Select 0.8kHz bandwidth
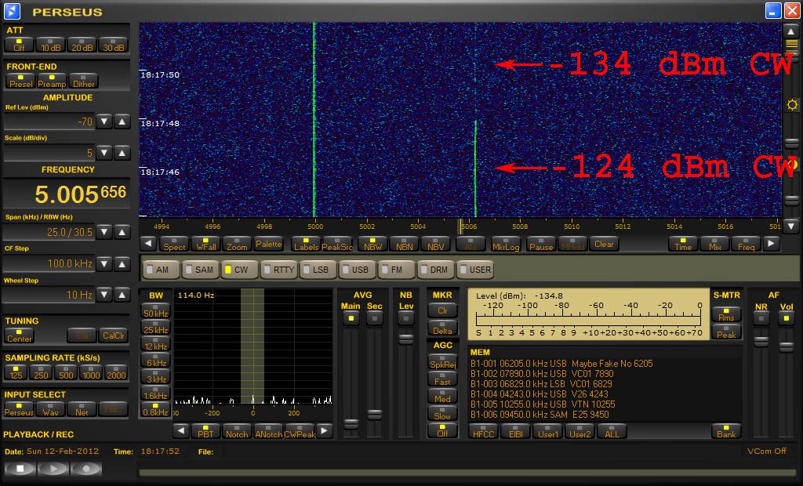 click(155, 410)
